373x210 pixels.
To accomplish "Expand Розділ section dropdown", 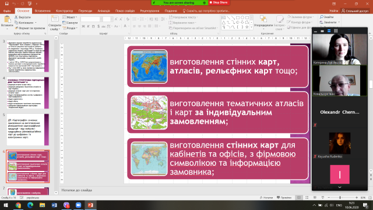I will 70,28.
